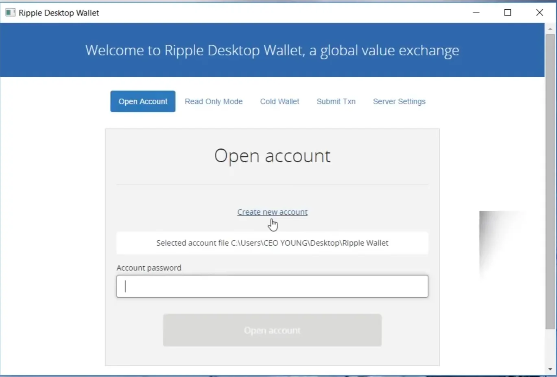Click the scrollbar up arrow
Image resolution: width=557 pixels, height=377 pixels.
pyautogui.click(x=550, y=29)
